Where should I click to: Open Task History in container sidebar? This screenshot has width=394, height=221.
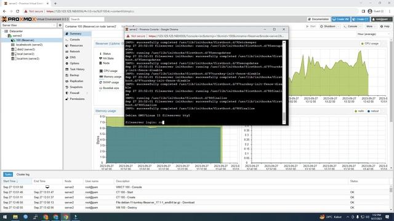pyautogui.click(x=78, y=69)
